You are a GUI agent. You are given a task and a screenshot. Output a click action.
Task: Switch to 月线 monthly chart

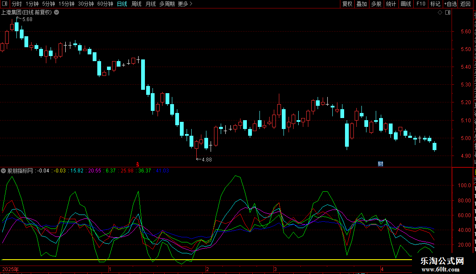[150, 4]
